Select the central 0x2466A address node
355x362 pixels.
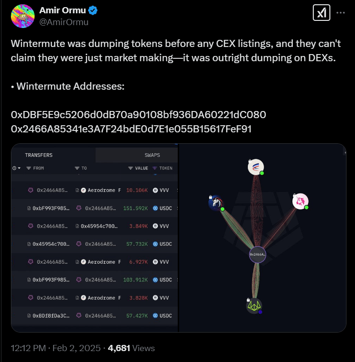[258, 255]
